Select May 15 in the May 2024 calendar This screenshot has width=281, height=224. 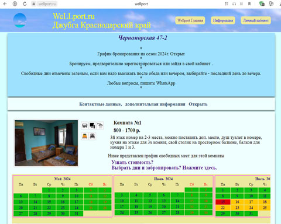point(49,202)
